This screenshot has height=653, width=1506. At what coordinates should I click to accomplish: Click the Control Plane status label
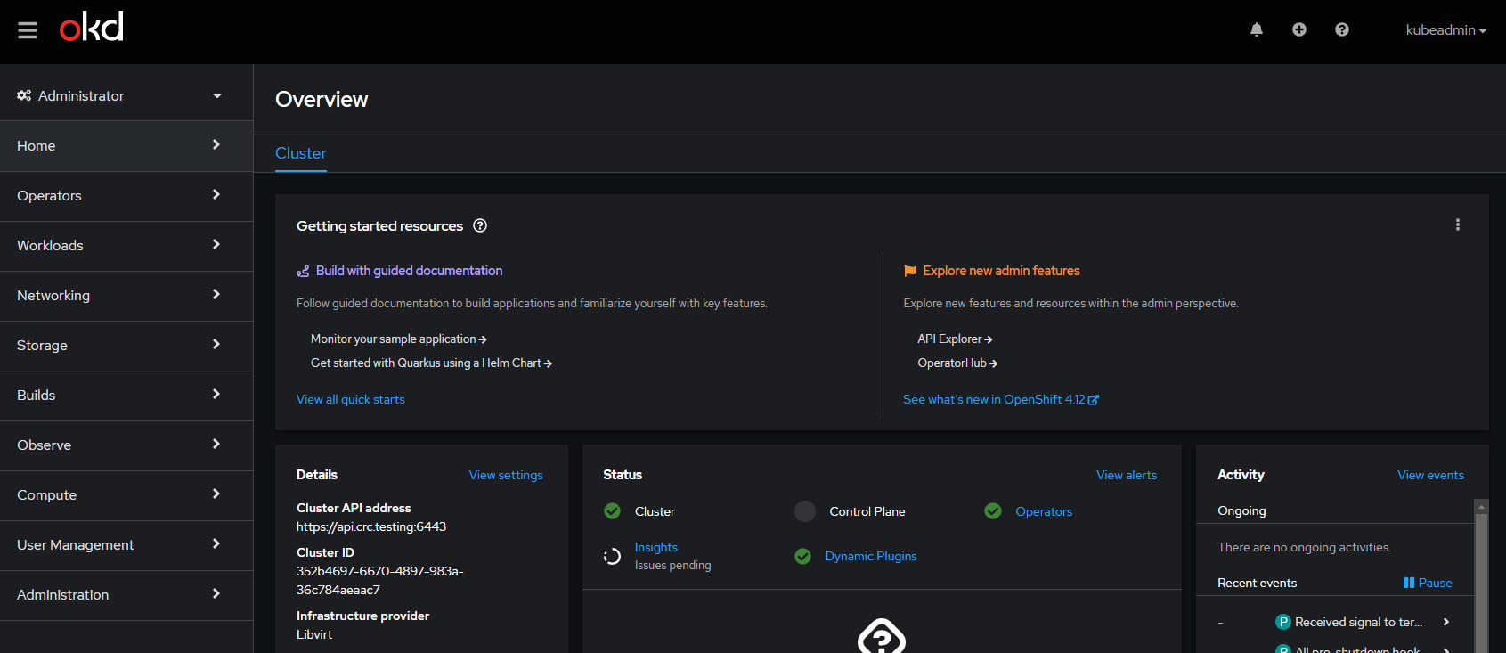(x=867, y=511)
